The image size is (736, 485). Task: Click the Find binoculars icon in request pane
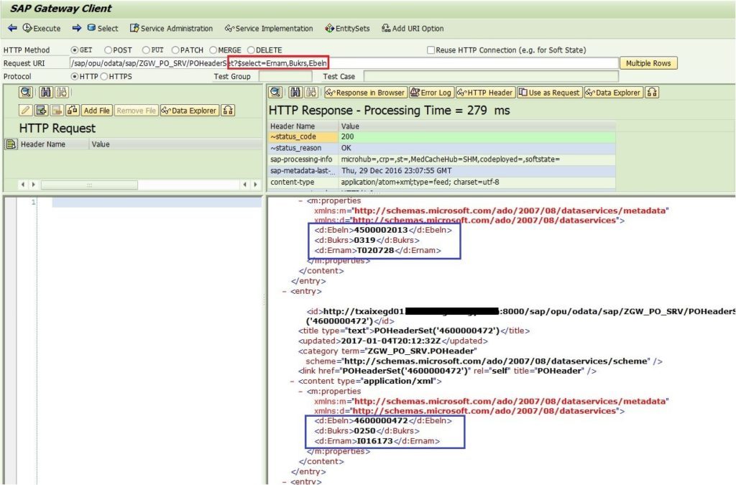45,93
